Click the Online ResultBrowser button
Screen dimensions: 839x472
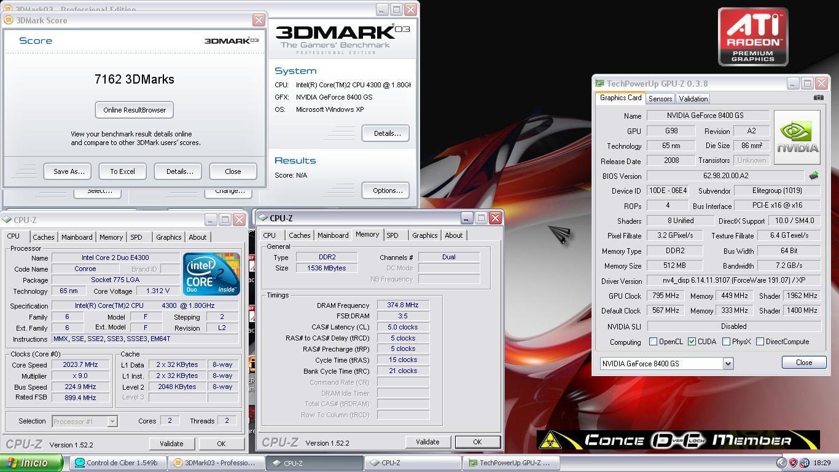[135, 110]
